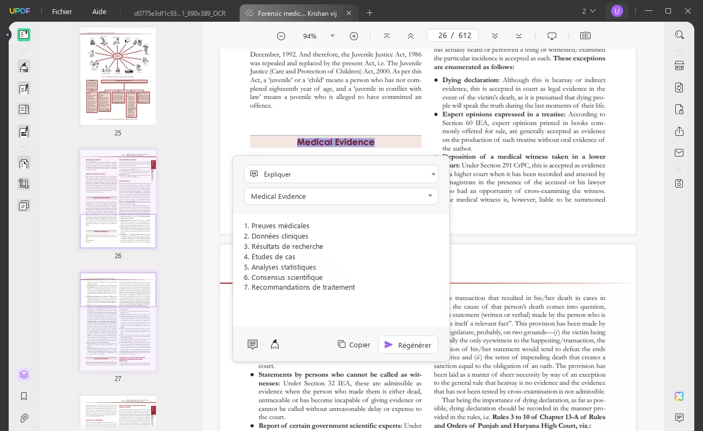The height and width of the screenshot is (431, 703).
Task: Open the user account avatar
Action: click(x=617, y=11)
